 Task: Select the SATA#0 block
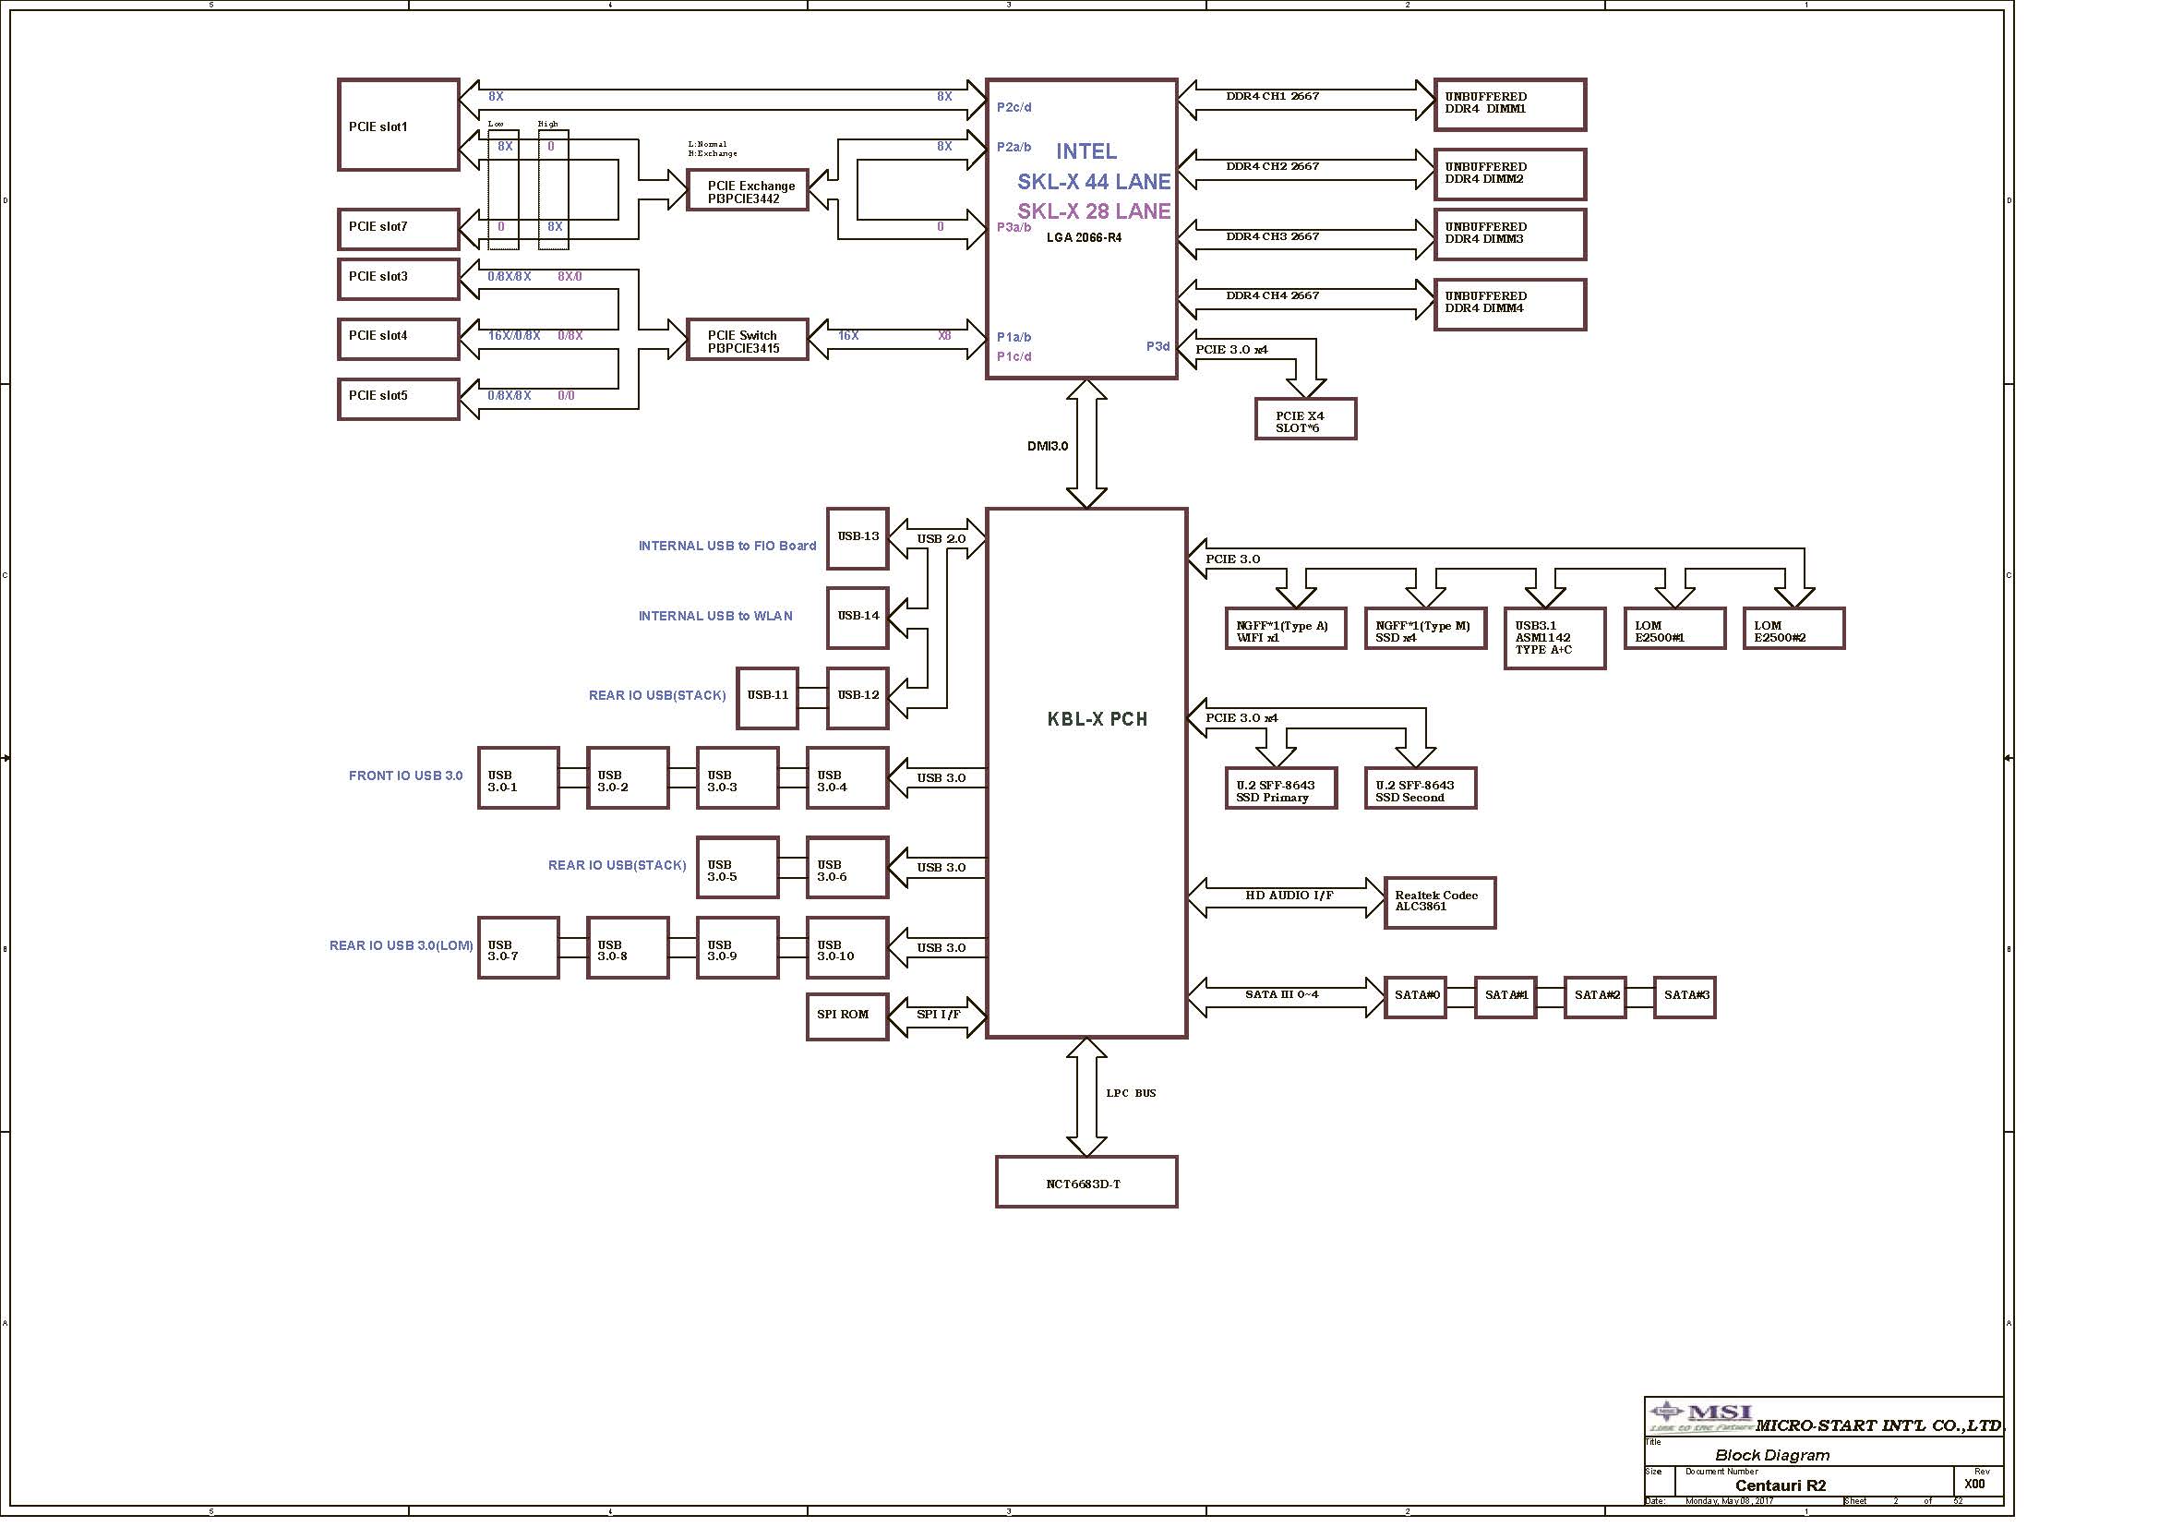tap(1415, 998)
